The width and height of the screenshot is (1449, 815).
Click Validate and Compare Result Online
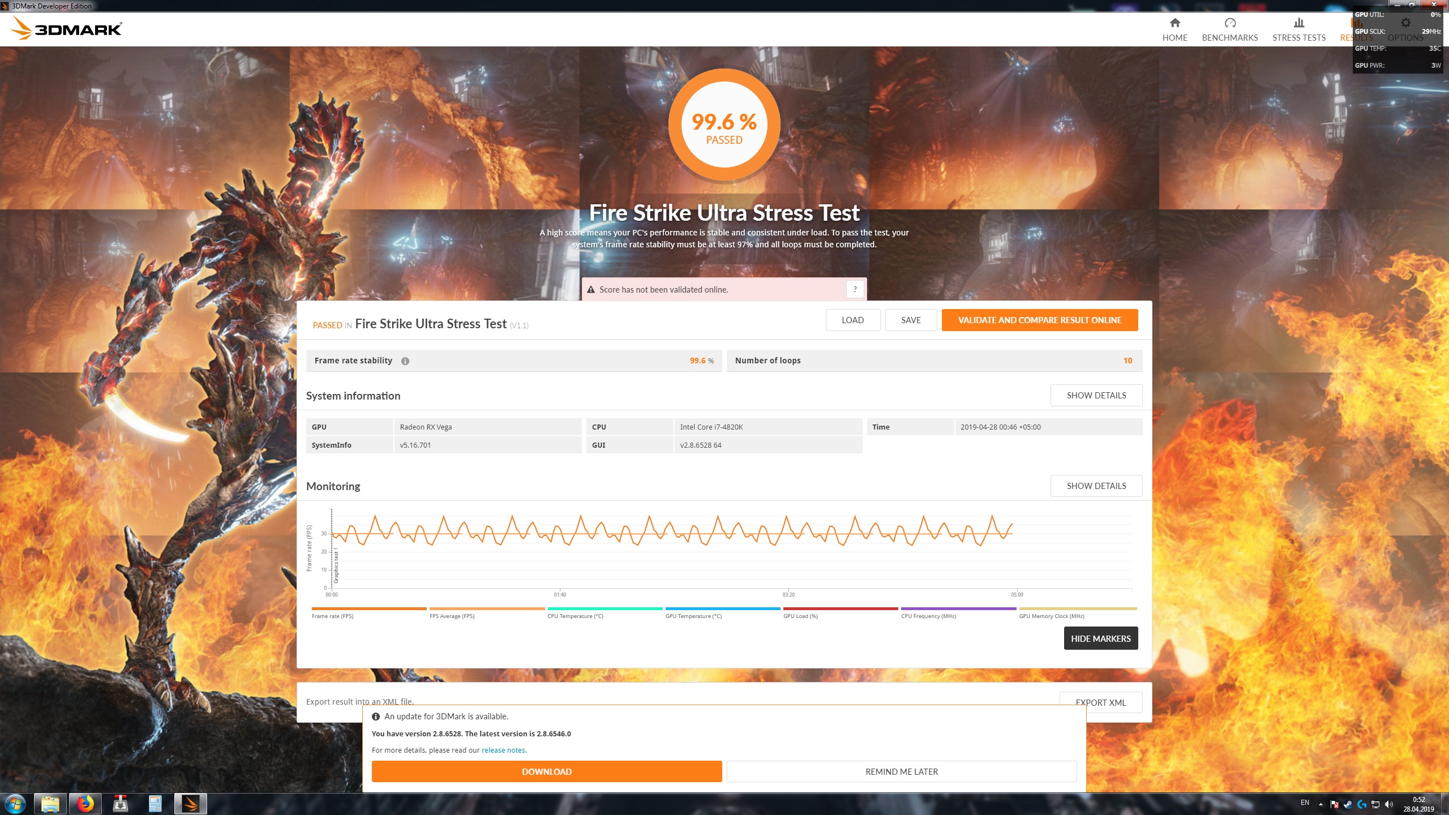pos(1039,320)
